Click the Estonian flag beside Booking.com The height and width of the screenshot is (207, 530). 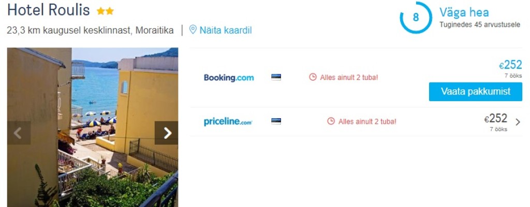[276, 77]
